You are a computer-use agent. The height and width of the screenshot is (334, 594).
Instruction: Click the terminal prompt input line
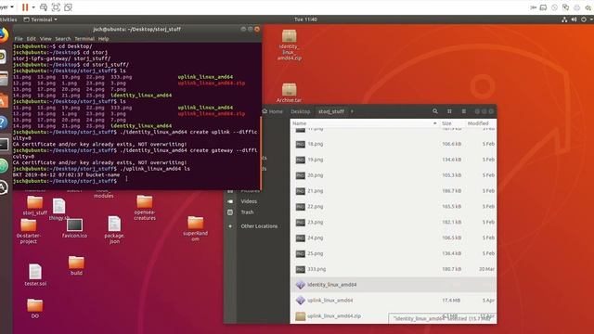[x=136, y=181]
